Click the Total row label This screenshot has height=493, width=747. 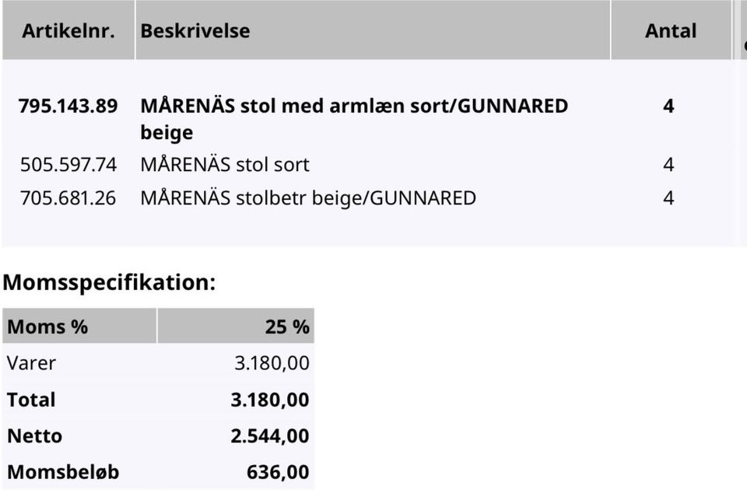click(x=31, y=400)
